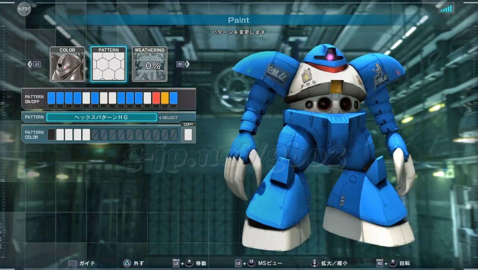Click the PATTERN ON/OFF row label
The width and height of the screenshot is (478, 270).
pos(34,99)
